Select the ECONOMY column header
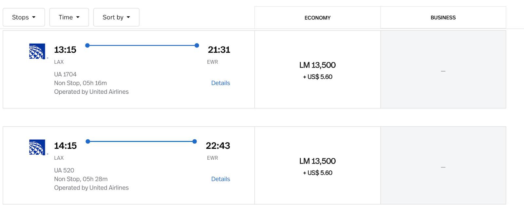The image size is (524, 216). (317, 18)
